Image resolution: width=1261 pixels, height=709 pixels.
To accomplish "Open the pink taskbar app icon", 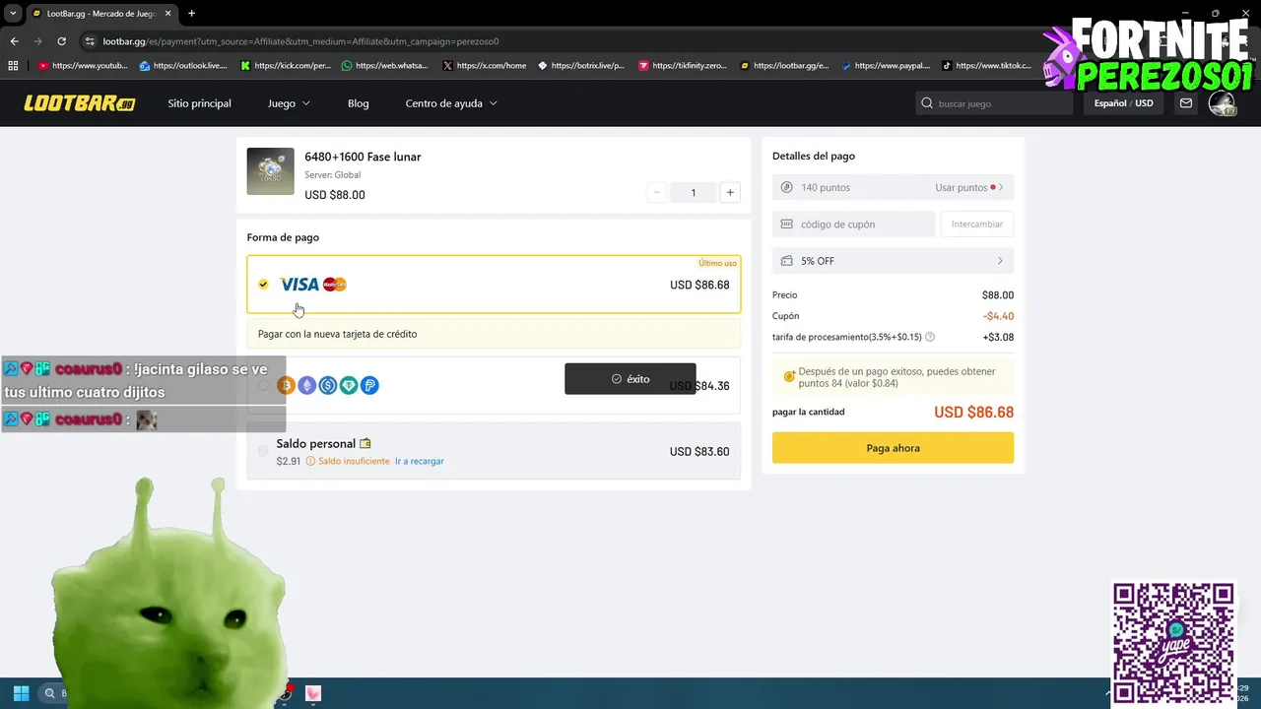I will pyautogui.click(x=313, y=693).
